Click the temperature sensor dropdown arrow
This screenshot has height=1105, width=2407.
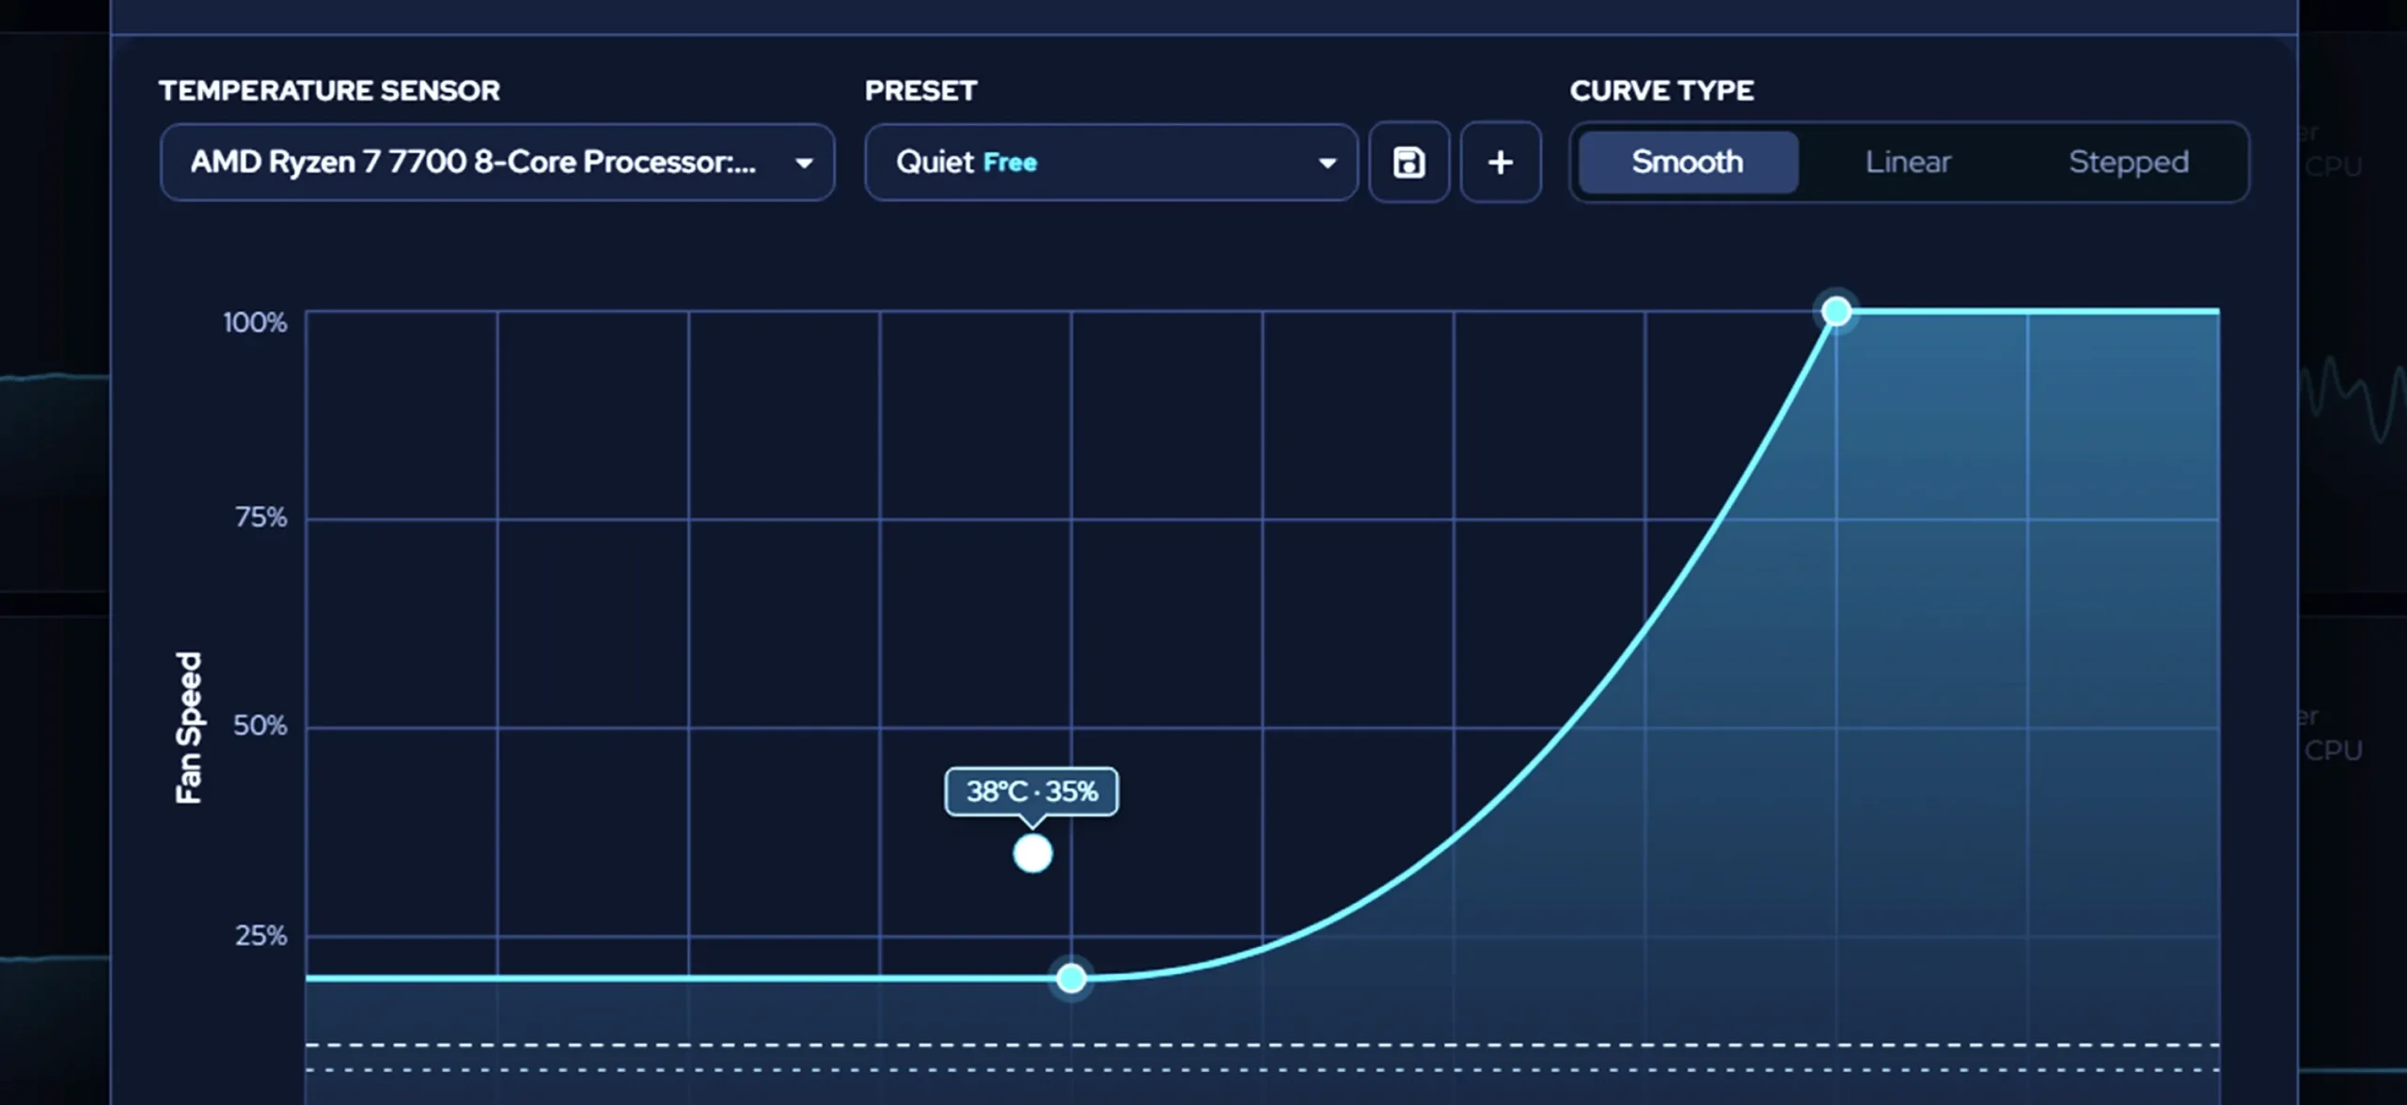804,163
